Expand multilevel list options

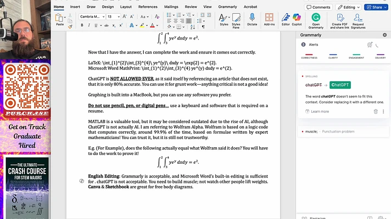click(x=193, y=15)
